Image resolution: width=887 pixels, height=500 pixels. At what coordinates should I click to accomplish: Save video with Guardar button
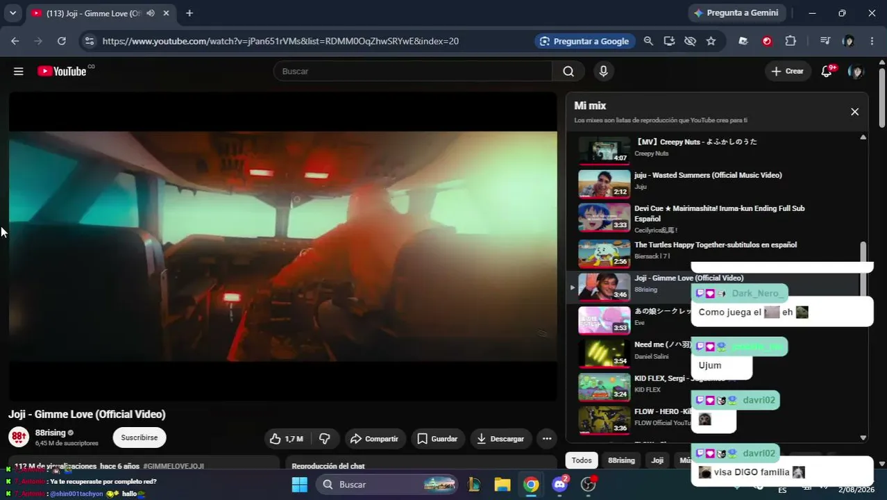coord(437,439)
